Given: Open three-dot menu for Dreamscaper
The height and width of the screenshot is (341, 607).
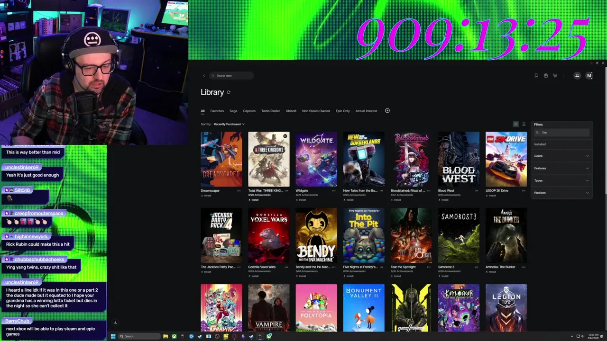Looking at the screenshot, I should pyautogui.click(x=239, y=191).
